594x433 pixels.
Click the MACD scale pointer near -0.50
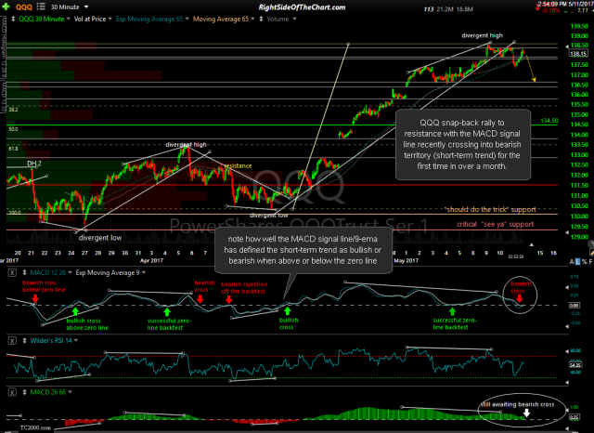(x=567, y=326)
